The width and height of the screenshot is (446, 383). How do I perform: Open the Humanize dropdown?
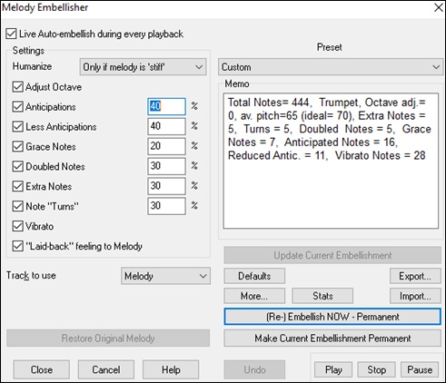(143, 67)
